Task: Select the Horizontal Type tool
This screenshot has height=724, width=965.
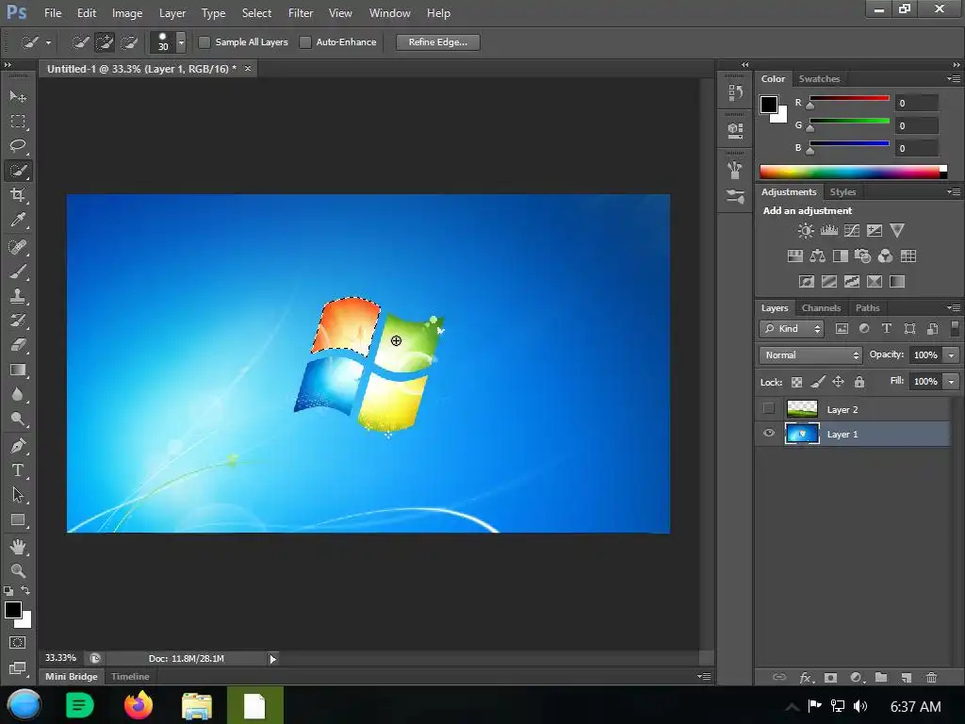Action: point(18,470)
